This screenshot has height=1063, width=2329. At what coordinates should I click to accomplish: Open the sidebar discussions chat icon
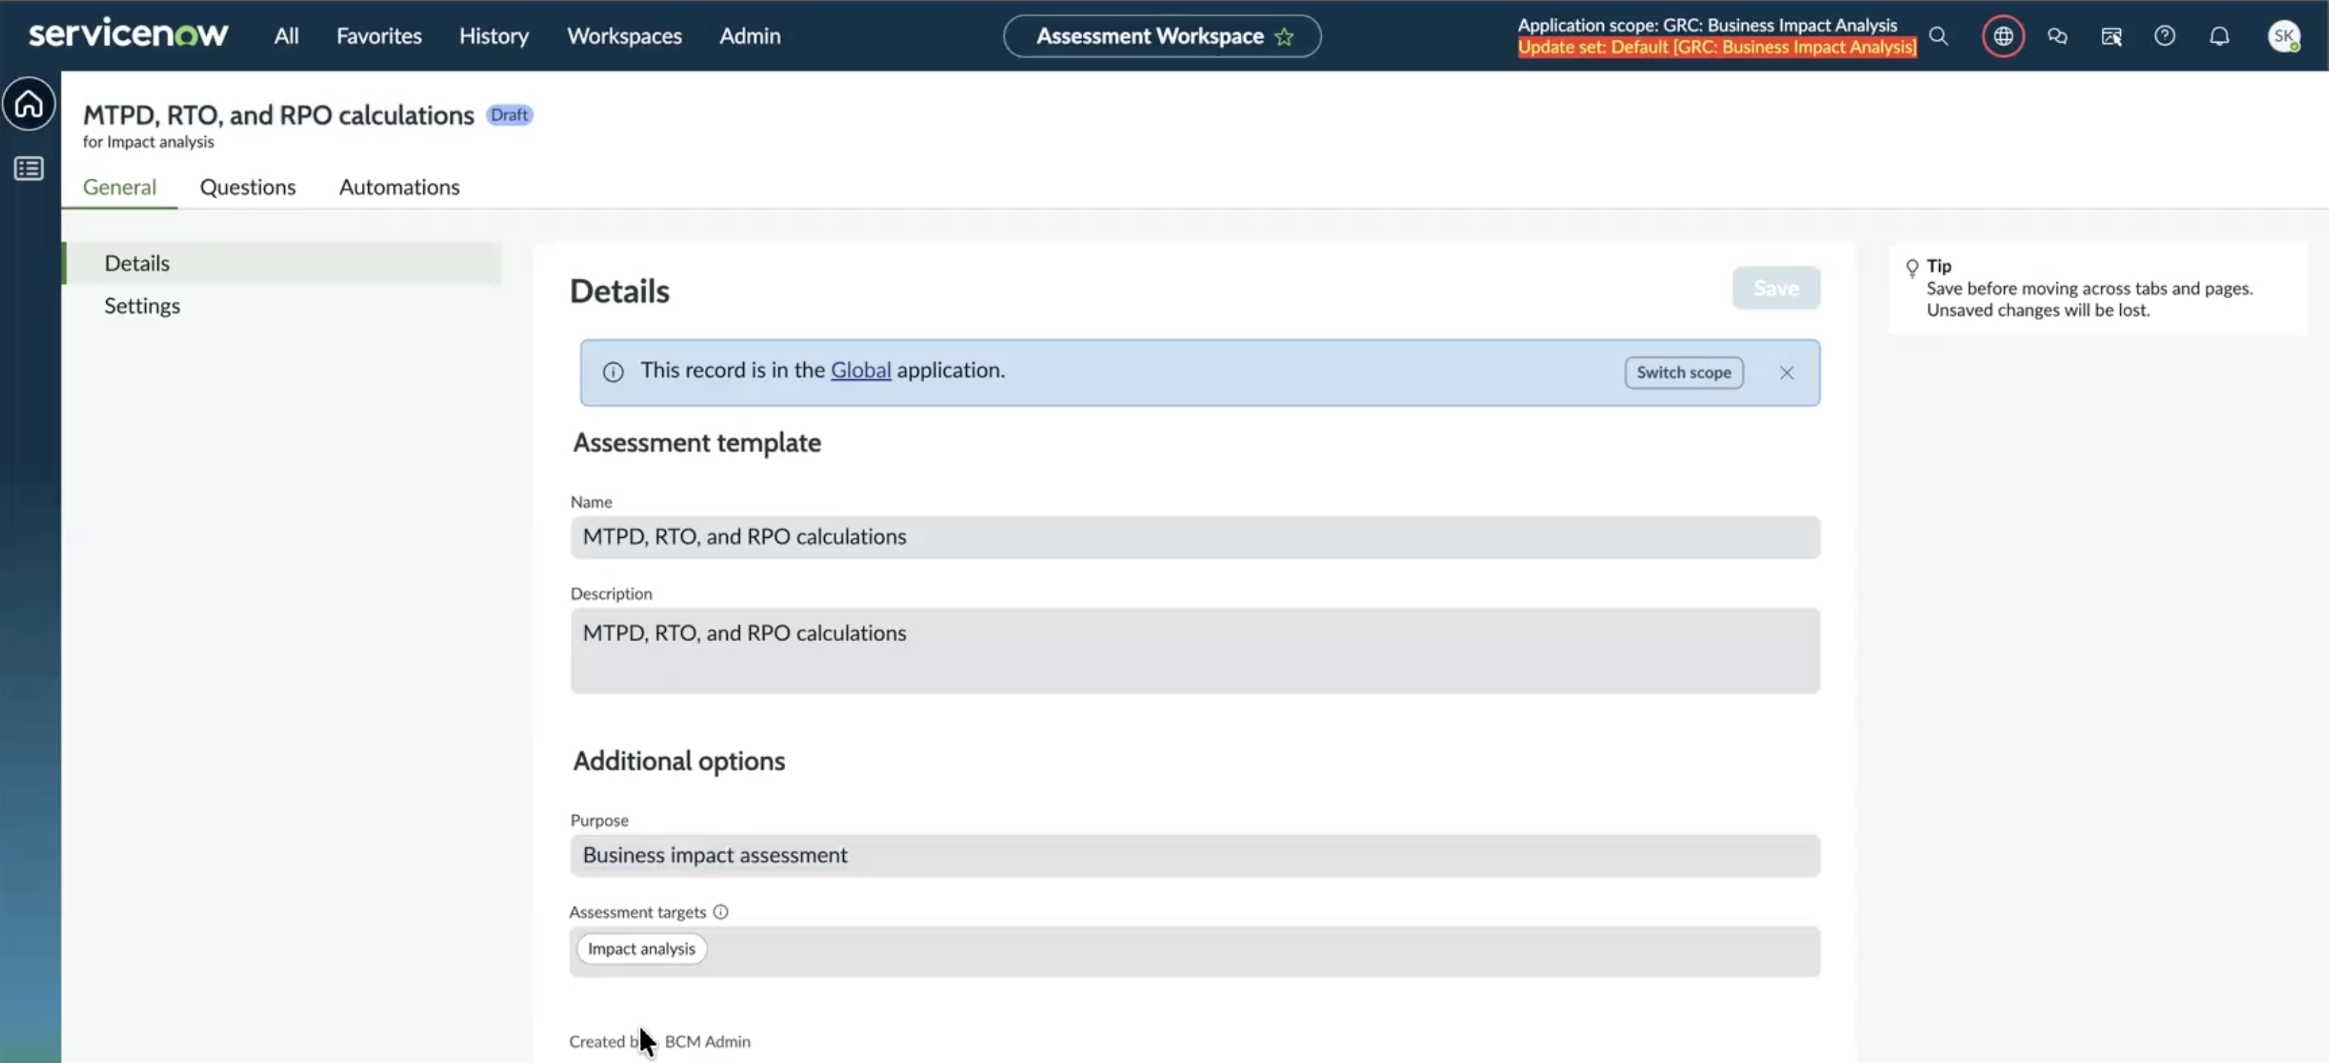[2058, 36]
